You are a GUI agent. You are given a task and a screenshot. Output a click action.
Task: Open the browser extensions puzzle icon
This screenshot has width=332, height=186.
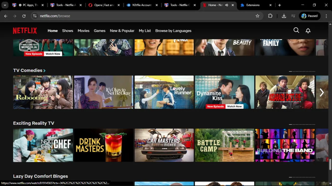tap(270, 16)
